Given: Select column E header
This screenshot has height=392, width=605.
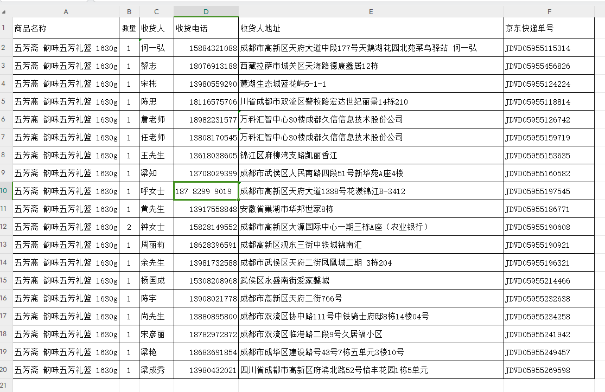Looking at the screenshot, I should tap(371, 11).
